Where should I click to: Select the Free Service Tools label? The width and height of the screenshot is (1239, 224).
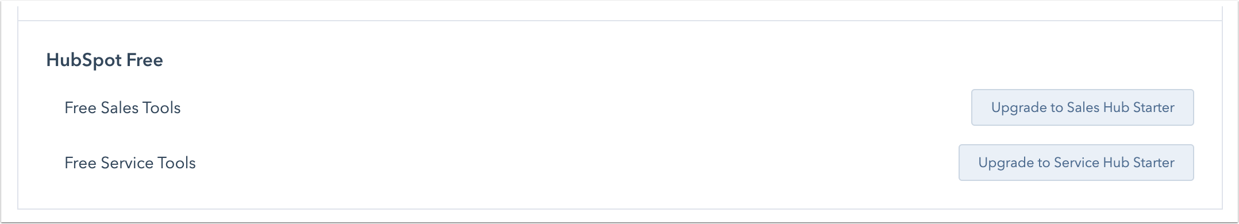130,163
